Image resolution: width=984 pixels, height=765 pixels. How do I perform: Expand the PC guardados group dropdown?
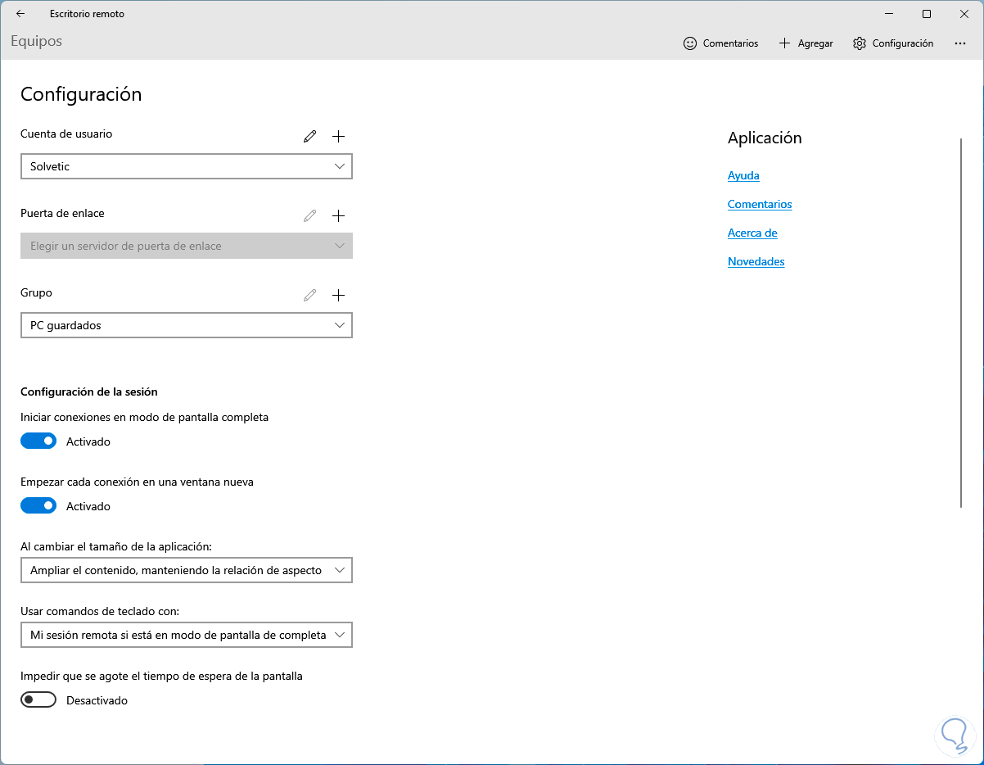(187, 325)
